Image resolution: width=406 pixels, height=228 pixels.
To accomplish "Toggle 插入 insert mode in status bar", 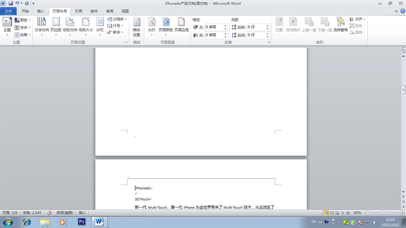I will 82,213.
